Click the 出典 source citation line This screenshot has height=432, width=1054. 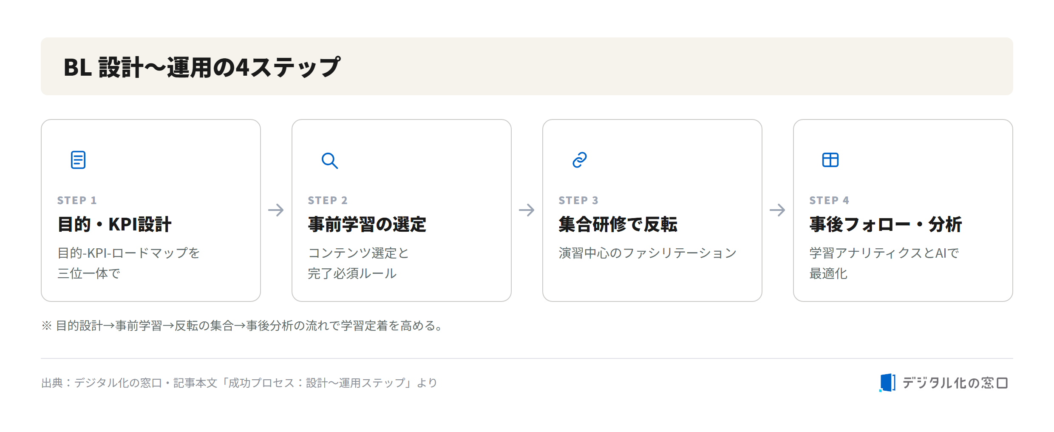239,383
